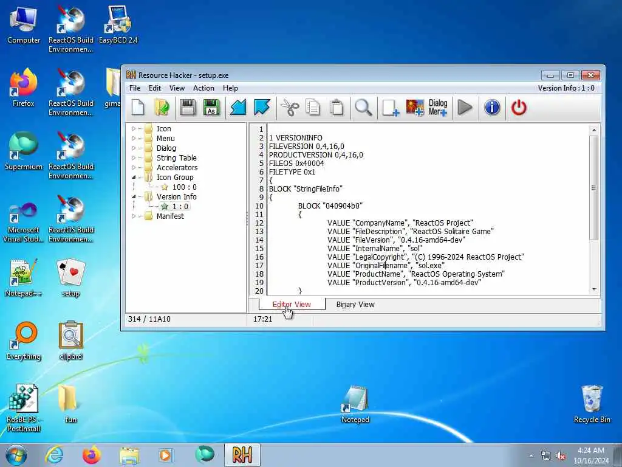This screenshot has width=622, height=467.
Task: Open the Help menu
Action: tap(230, 88)
